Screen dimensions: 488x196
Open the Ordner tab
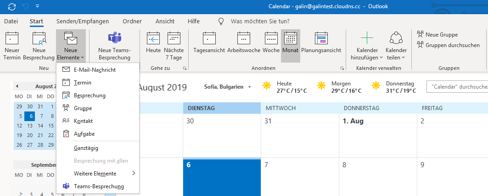click(x=132, y=21)
